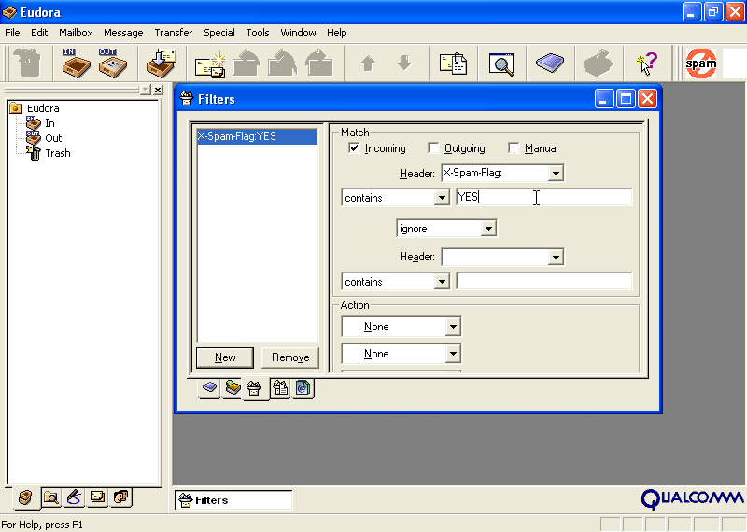Open the Transfer menu
This screenshot has height=532, width=747.
[174, 33]
